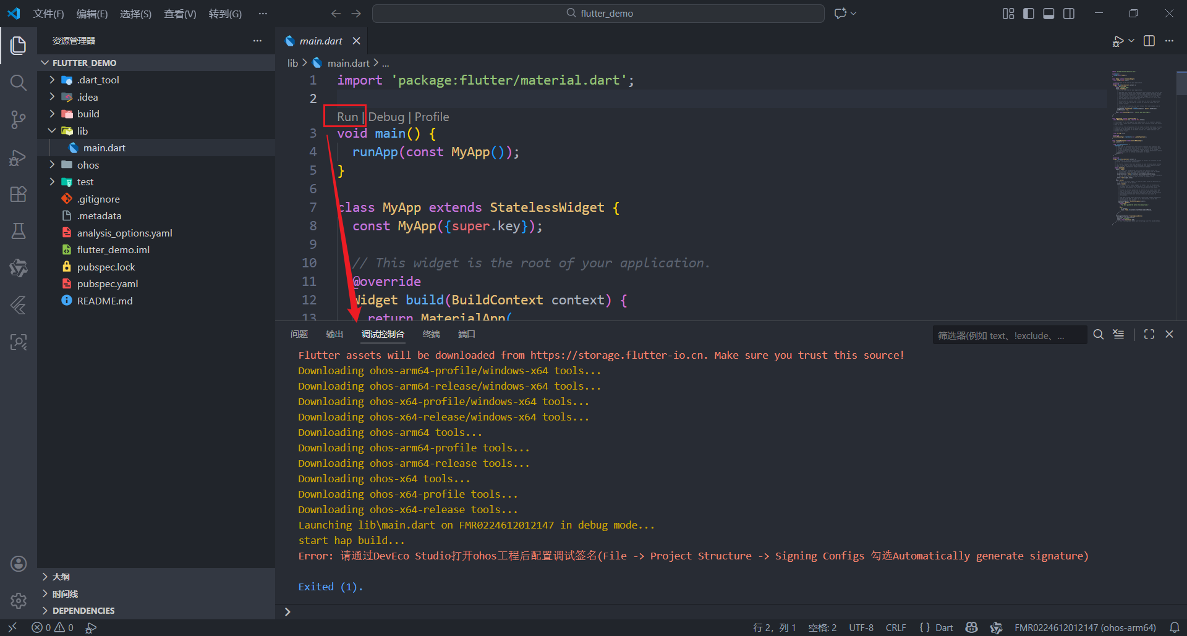Image resolution: width=1187 pixels, height=636 pixels.
Task: Switch to the 终端 terminal tab
Action: tap(431, 334)
